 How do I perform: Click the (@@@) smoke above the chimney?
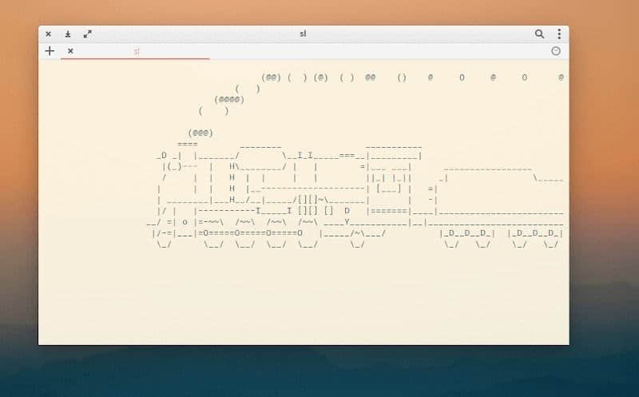200,133
